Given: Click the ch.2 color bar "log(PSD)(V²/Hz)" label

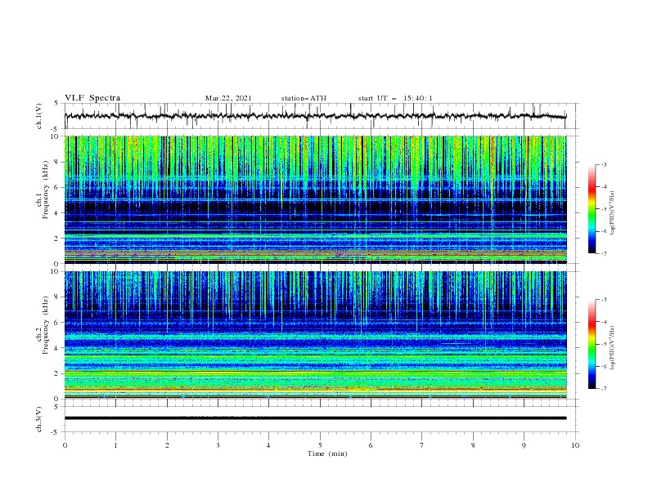Looking at the screenshot, I should tap(613, 347).
